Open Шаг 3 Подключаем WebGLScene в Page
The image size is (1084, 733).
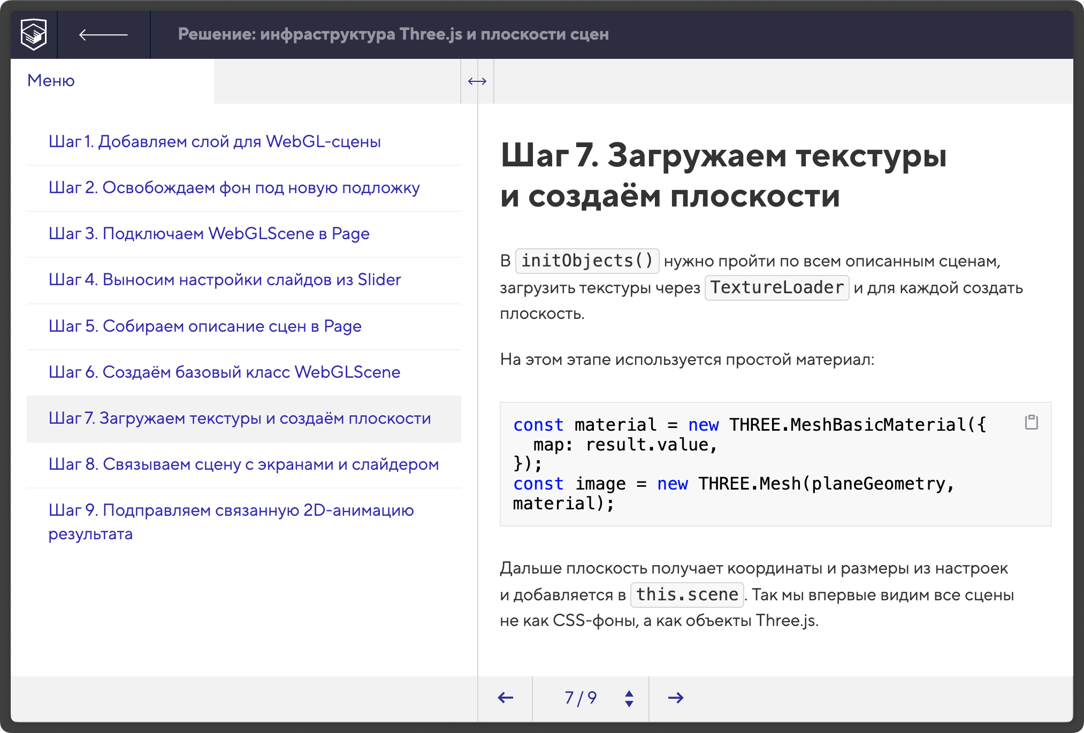click(209, 234)
